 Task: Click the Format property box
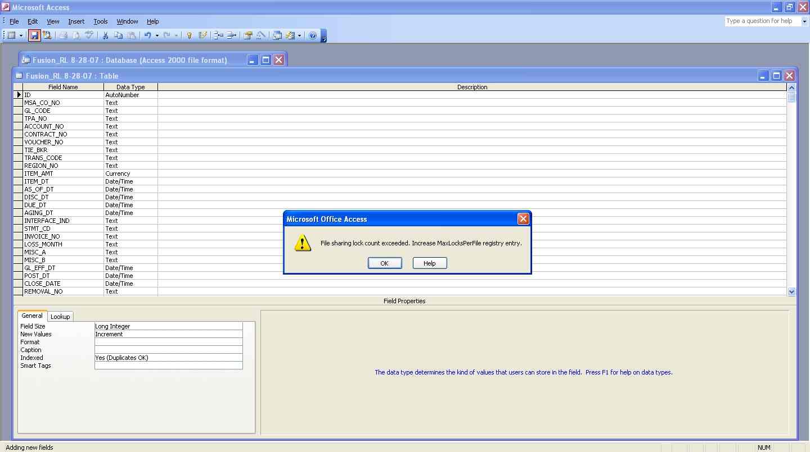[169, 342]
